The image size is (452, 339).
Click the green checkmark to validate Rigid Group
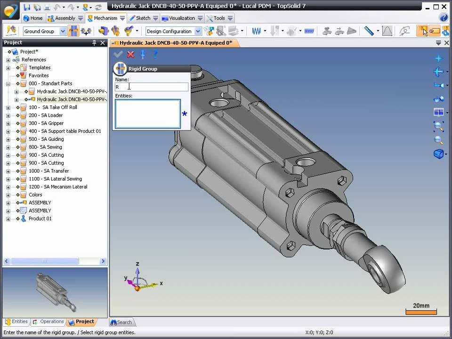[x=118, y=54]
